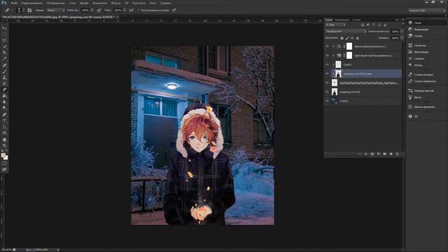Select the Blur tool

pos(4,102)
